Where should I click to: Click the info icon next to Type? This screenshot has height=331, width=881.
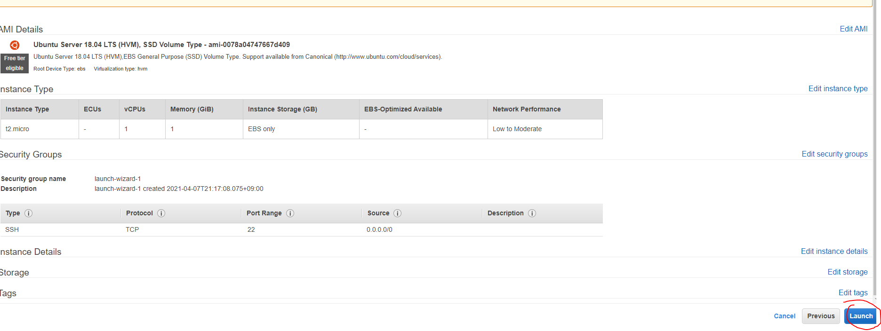tap(28, 213)
